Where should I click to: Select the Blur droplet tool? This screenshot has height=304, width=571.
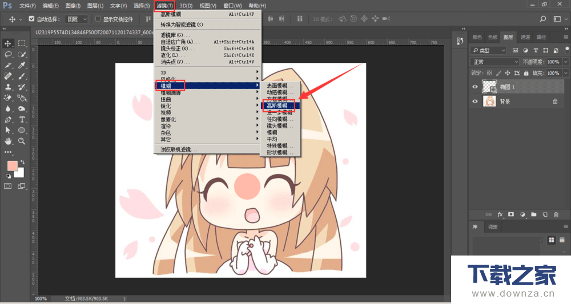[7, 109]
